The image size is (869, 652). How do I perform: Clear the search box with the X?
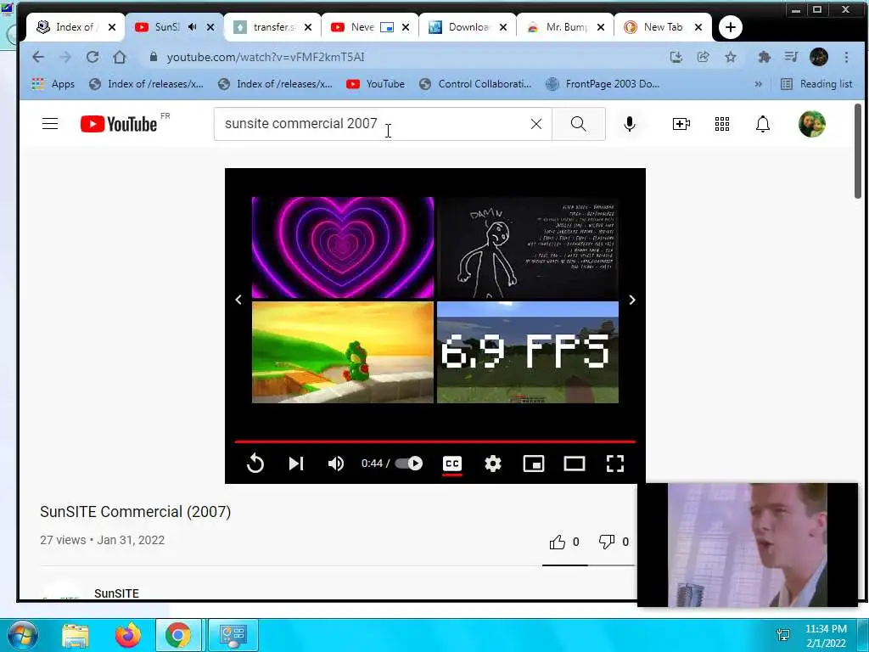[x=536, y=124]
